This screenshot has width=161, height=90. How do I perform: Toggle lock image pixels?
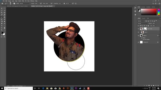pos(143,26)
